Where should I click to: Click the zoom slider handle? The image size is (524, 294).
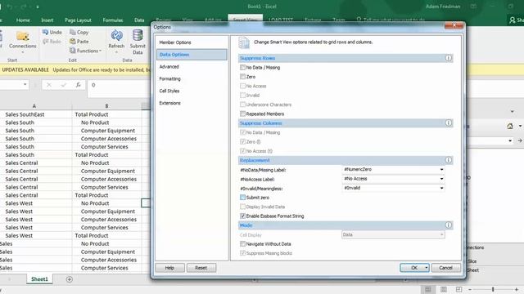pyautogui.click(x=493, y=289)
